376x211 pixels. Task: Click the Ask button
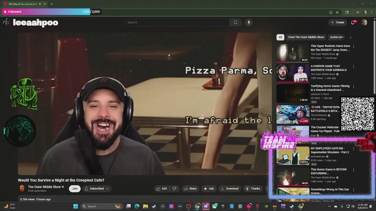[x=209, y=188]
